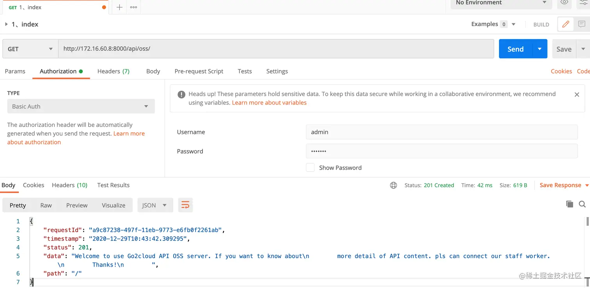Click the request URL input field
Image resolution: width=590 pixels, height=288 pixels.
(276, 49)
